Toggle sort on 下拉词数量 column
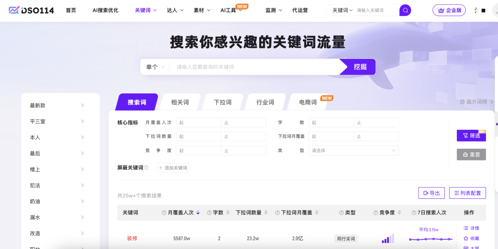Viewport: 498px width, 249px height. [x=266, y=213]
